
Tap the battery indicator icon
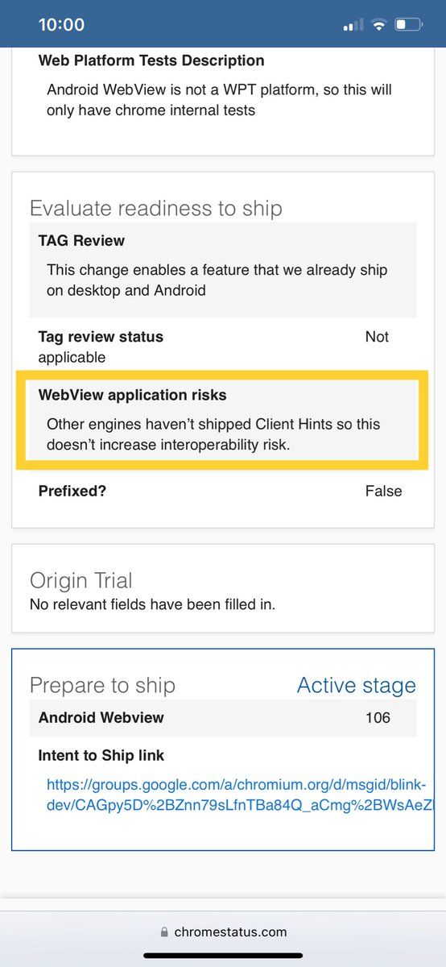pyautogui.click(x=409, y=25)
